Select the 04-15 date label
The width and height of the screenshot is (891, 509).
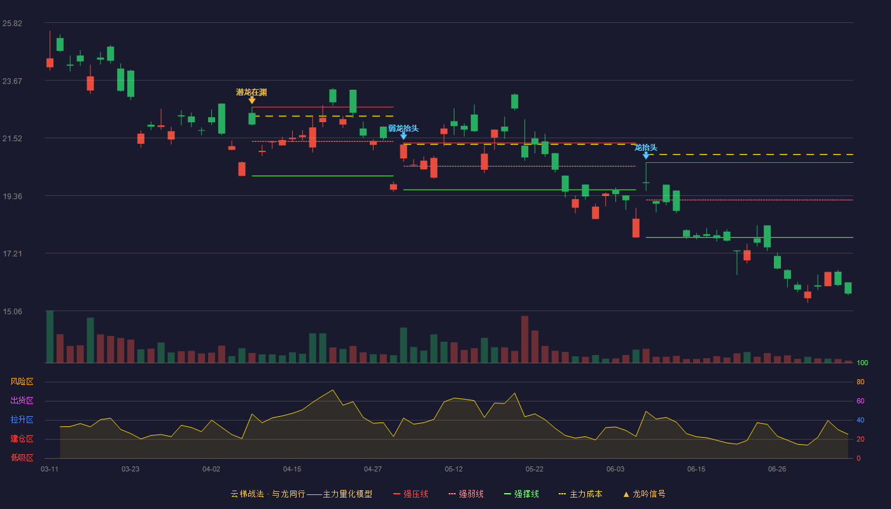(292, 469)
